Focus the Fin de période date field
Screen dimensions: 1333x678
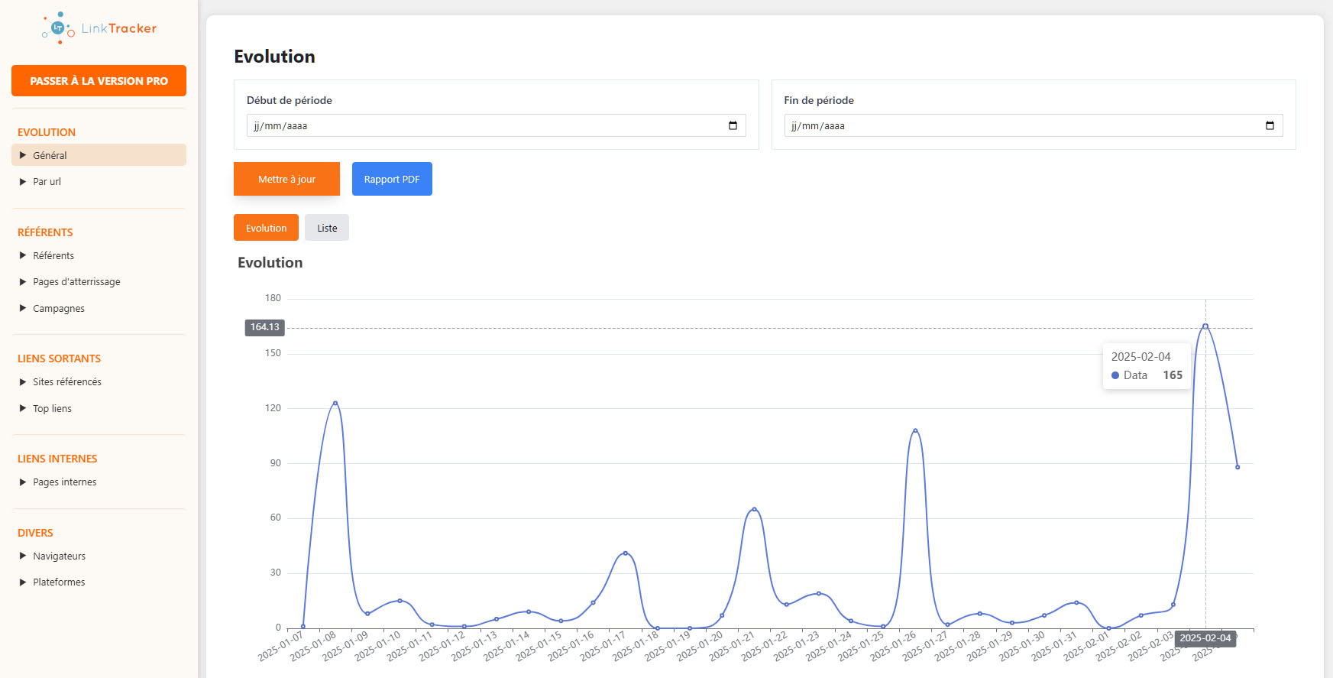pyautogui.click(x=1034, y=125)
